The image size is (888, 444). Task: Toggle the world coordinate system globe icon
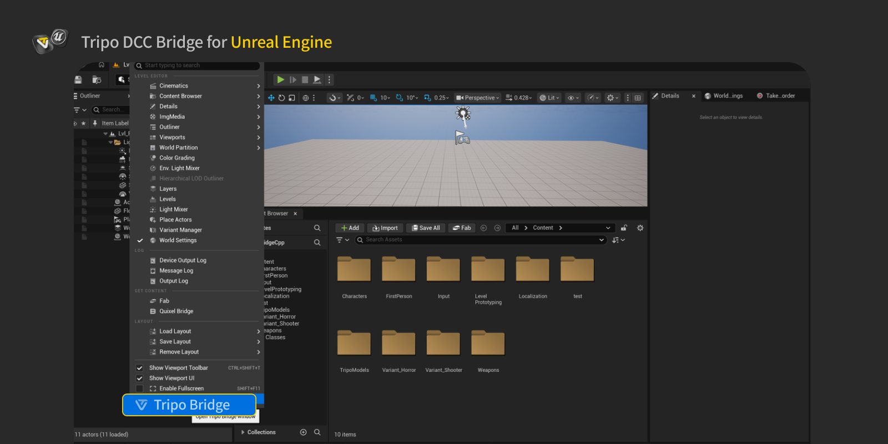point(305,98)
